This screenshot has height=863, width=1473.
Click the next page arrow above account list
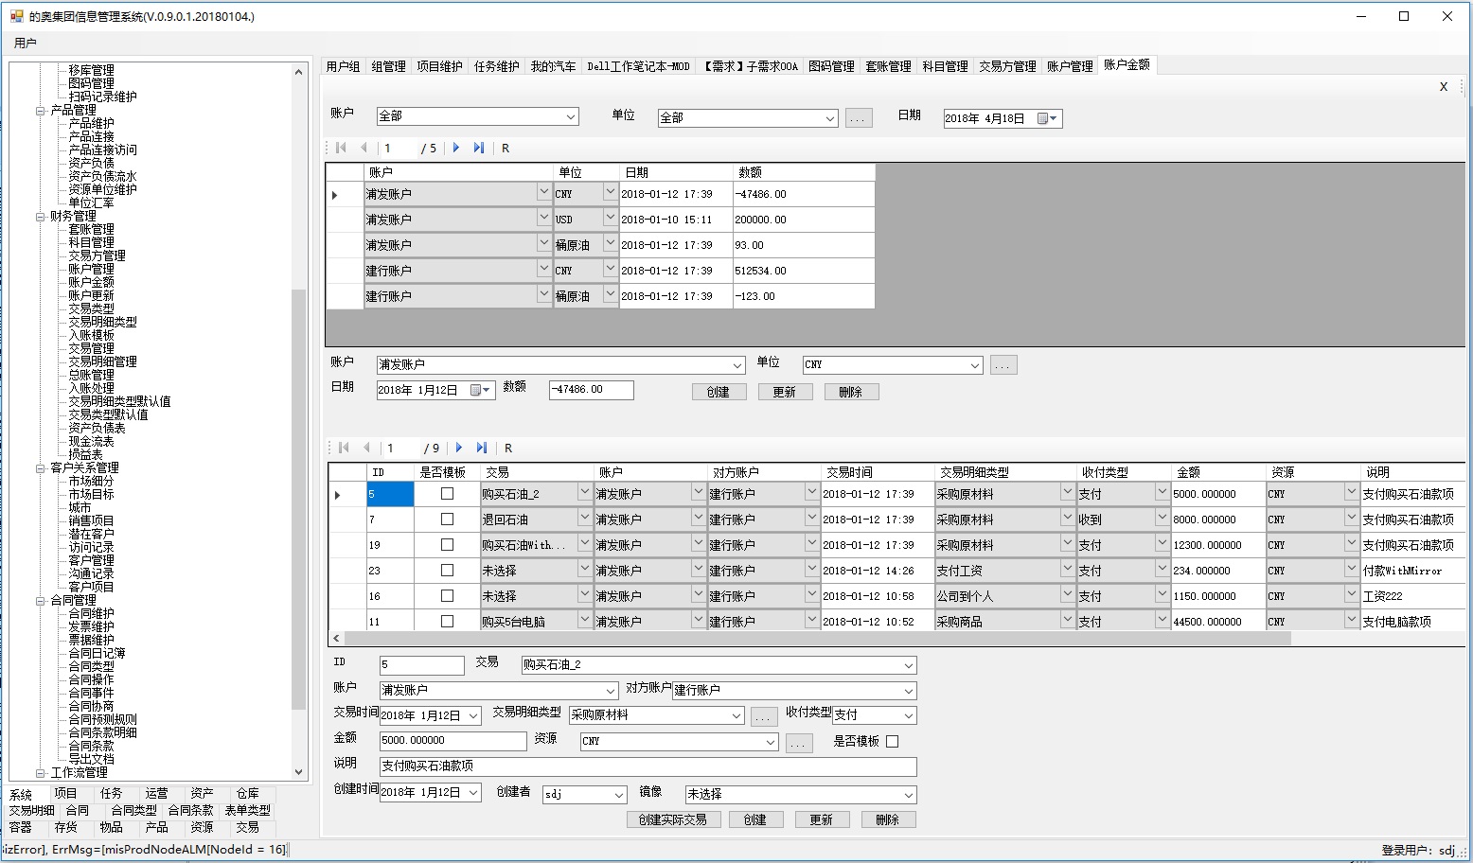pos(455,148)
